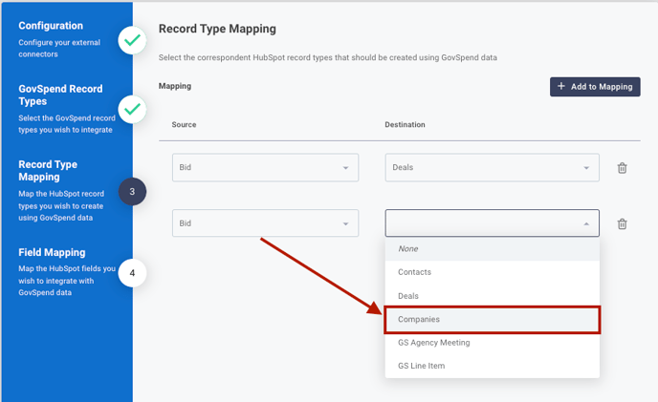Viewport: 658px width, 402px height.
Task: Pick GS Agency Meeting from the list
Action: click(492, 343)
